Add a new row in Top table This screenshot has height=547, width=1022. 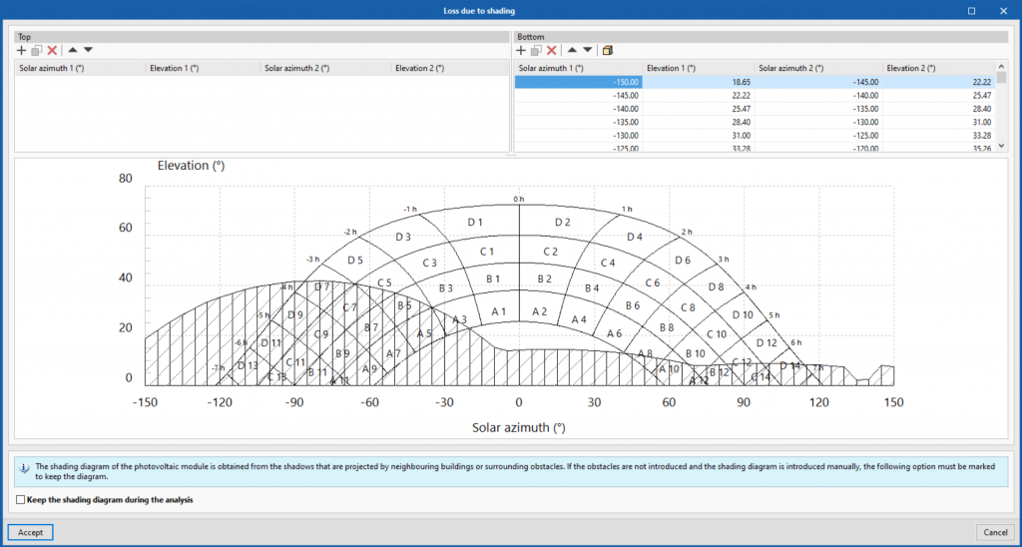tap(22, 50)
